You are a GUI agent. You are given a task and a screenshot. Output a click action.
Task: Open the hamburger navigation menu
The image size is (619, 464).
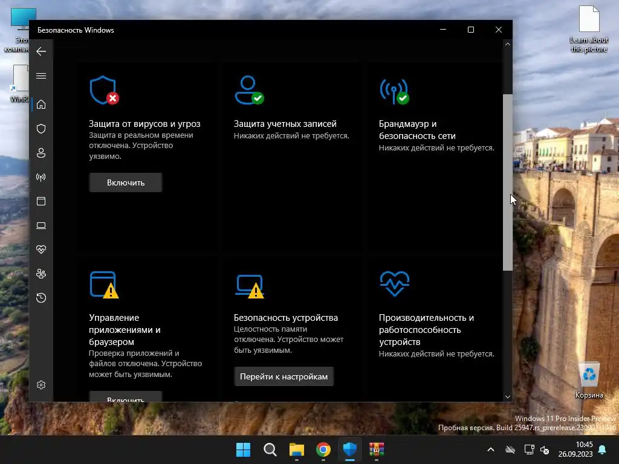pos(41,76)
